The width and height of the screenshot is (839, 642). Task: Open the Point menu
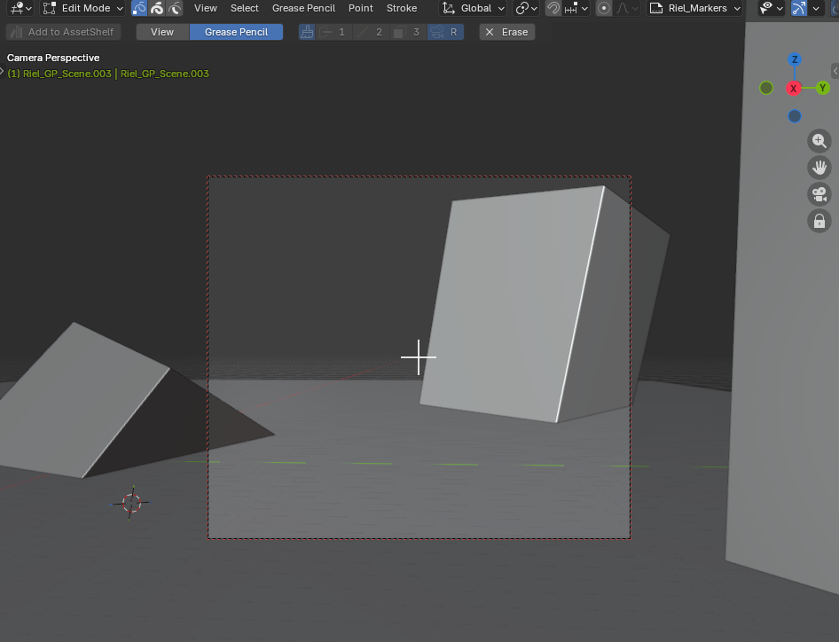pos(361,8)
